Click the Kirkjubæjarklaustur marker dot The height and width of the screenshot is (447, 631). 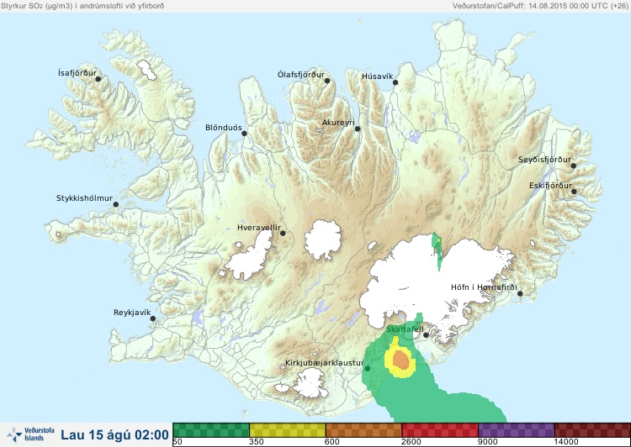367,369
